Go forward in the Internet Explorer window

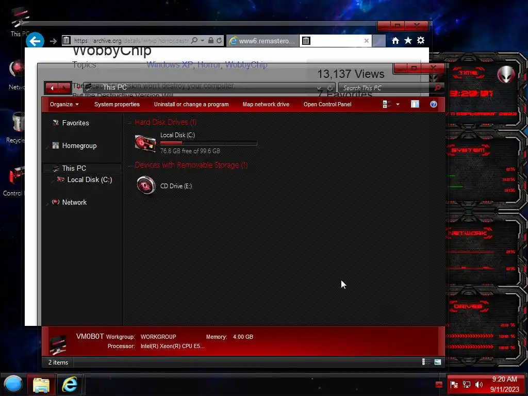click(x=53, y=41)
